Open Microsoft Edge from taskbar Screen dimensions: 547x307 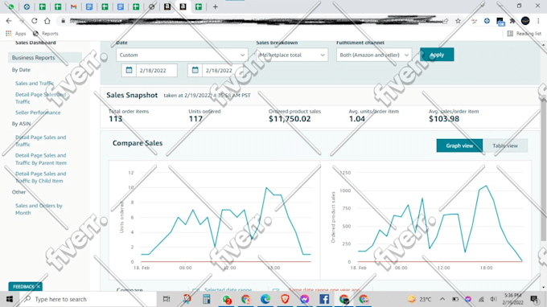tap(265, 299)
